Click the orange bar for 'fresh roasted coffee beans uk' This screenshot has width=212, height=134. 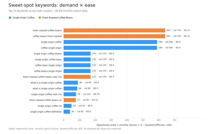(x=70, y=100)
